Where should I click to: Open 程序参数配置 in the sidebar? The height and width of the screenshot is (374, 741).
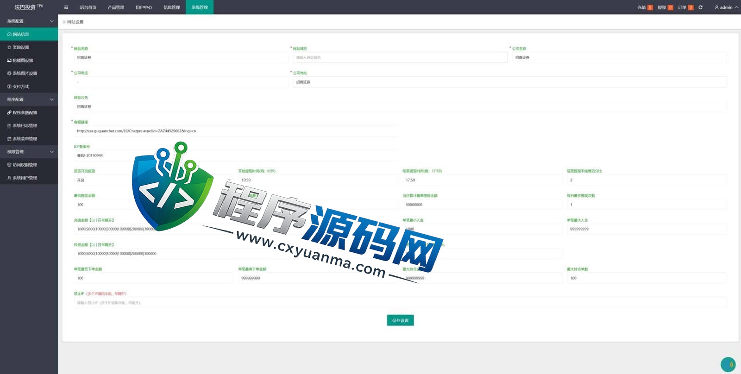coord(29,112)
